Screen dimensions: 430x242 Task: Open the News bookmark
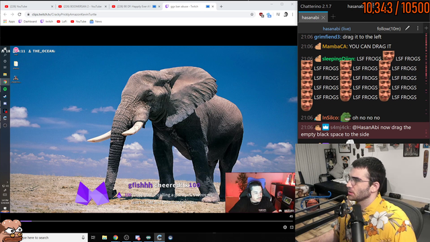[x=95, y=22]
